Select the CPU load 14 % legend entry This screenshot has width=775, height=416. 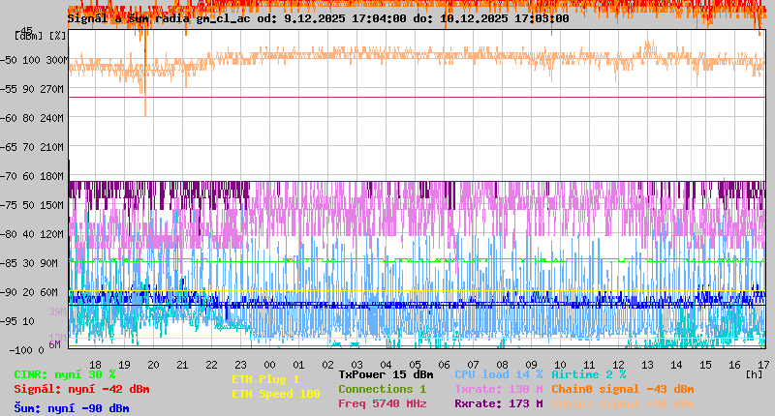coord(498,374)
